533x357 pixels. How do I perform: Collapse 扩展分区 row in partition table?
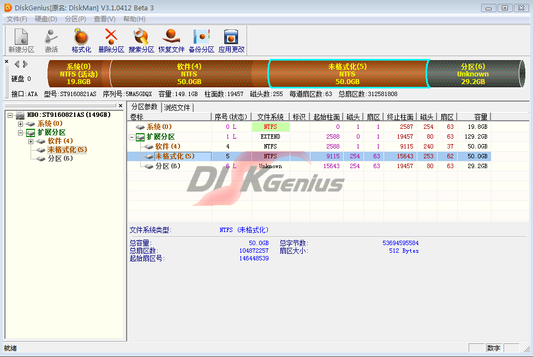click(x=131, y=138)
